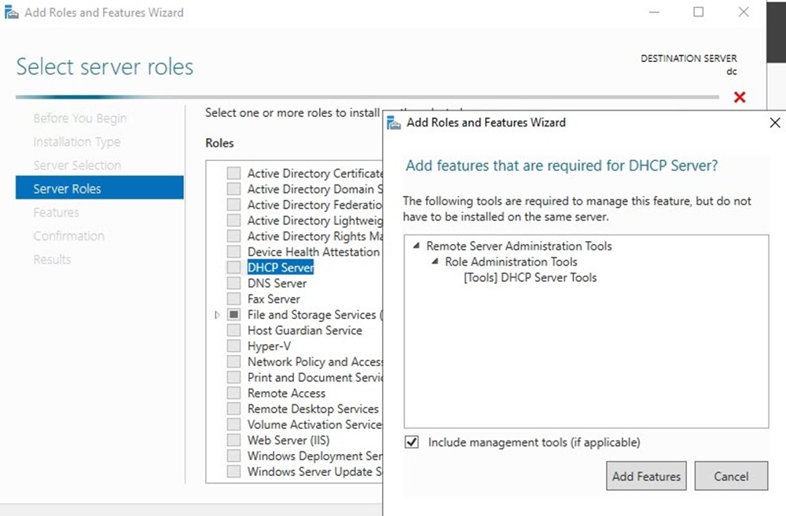786x516 pixels.
Task: Open the Features step in the sidebar
Action: 56,212
